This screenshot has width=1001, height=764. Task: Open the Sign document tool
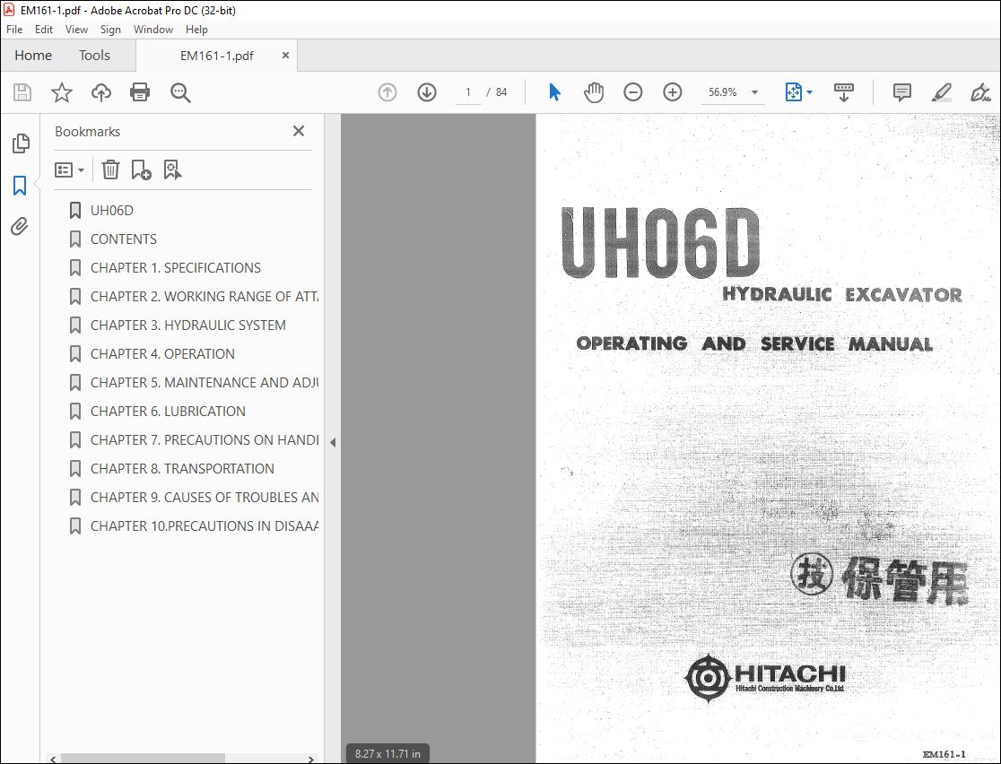(x=980, y=92)
